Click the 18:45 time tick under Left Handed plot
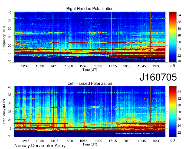Image resolution: width=184 pixels, height=149 pixels. pyautogui.click(x=142, y=141)
